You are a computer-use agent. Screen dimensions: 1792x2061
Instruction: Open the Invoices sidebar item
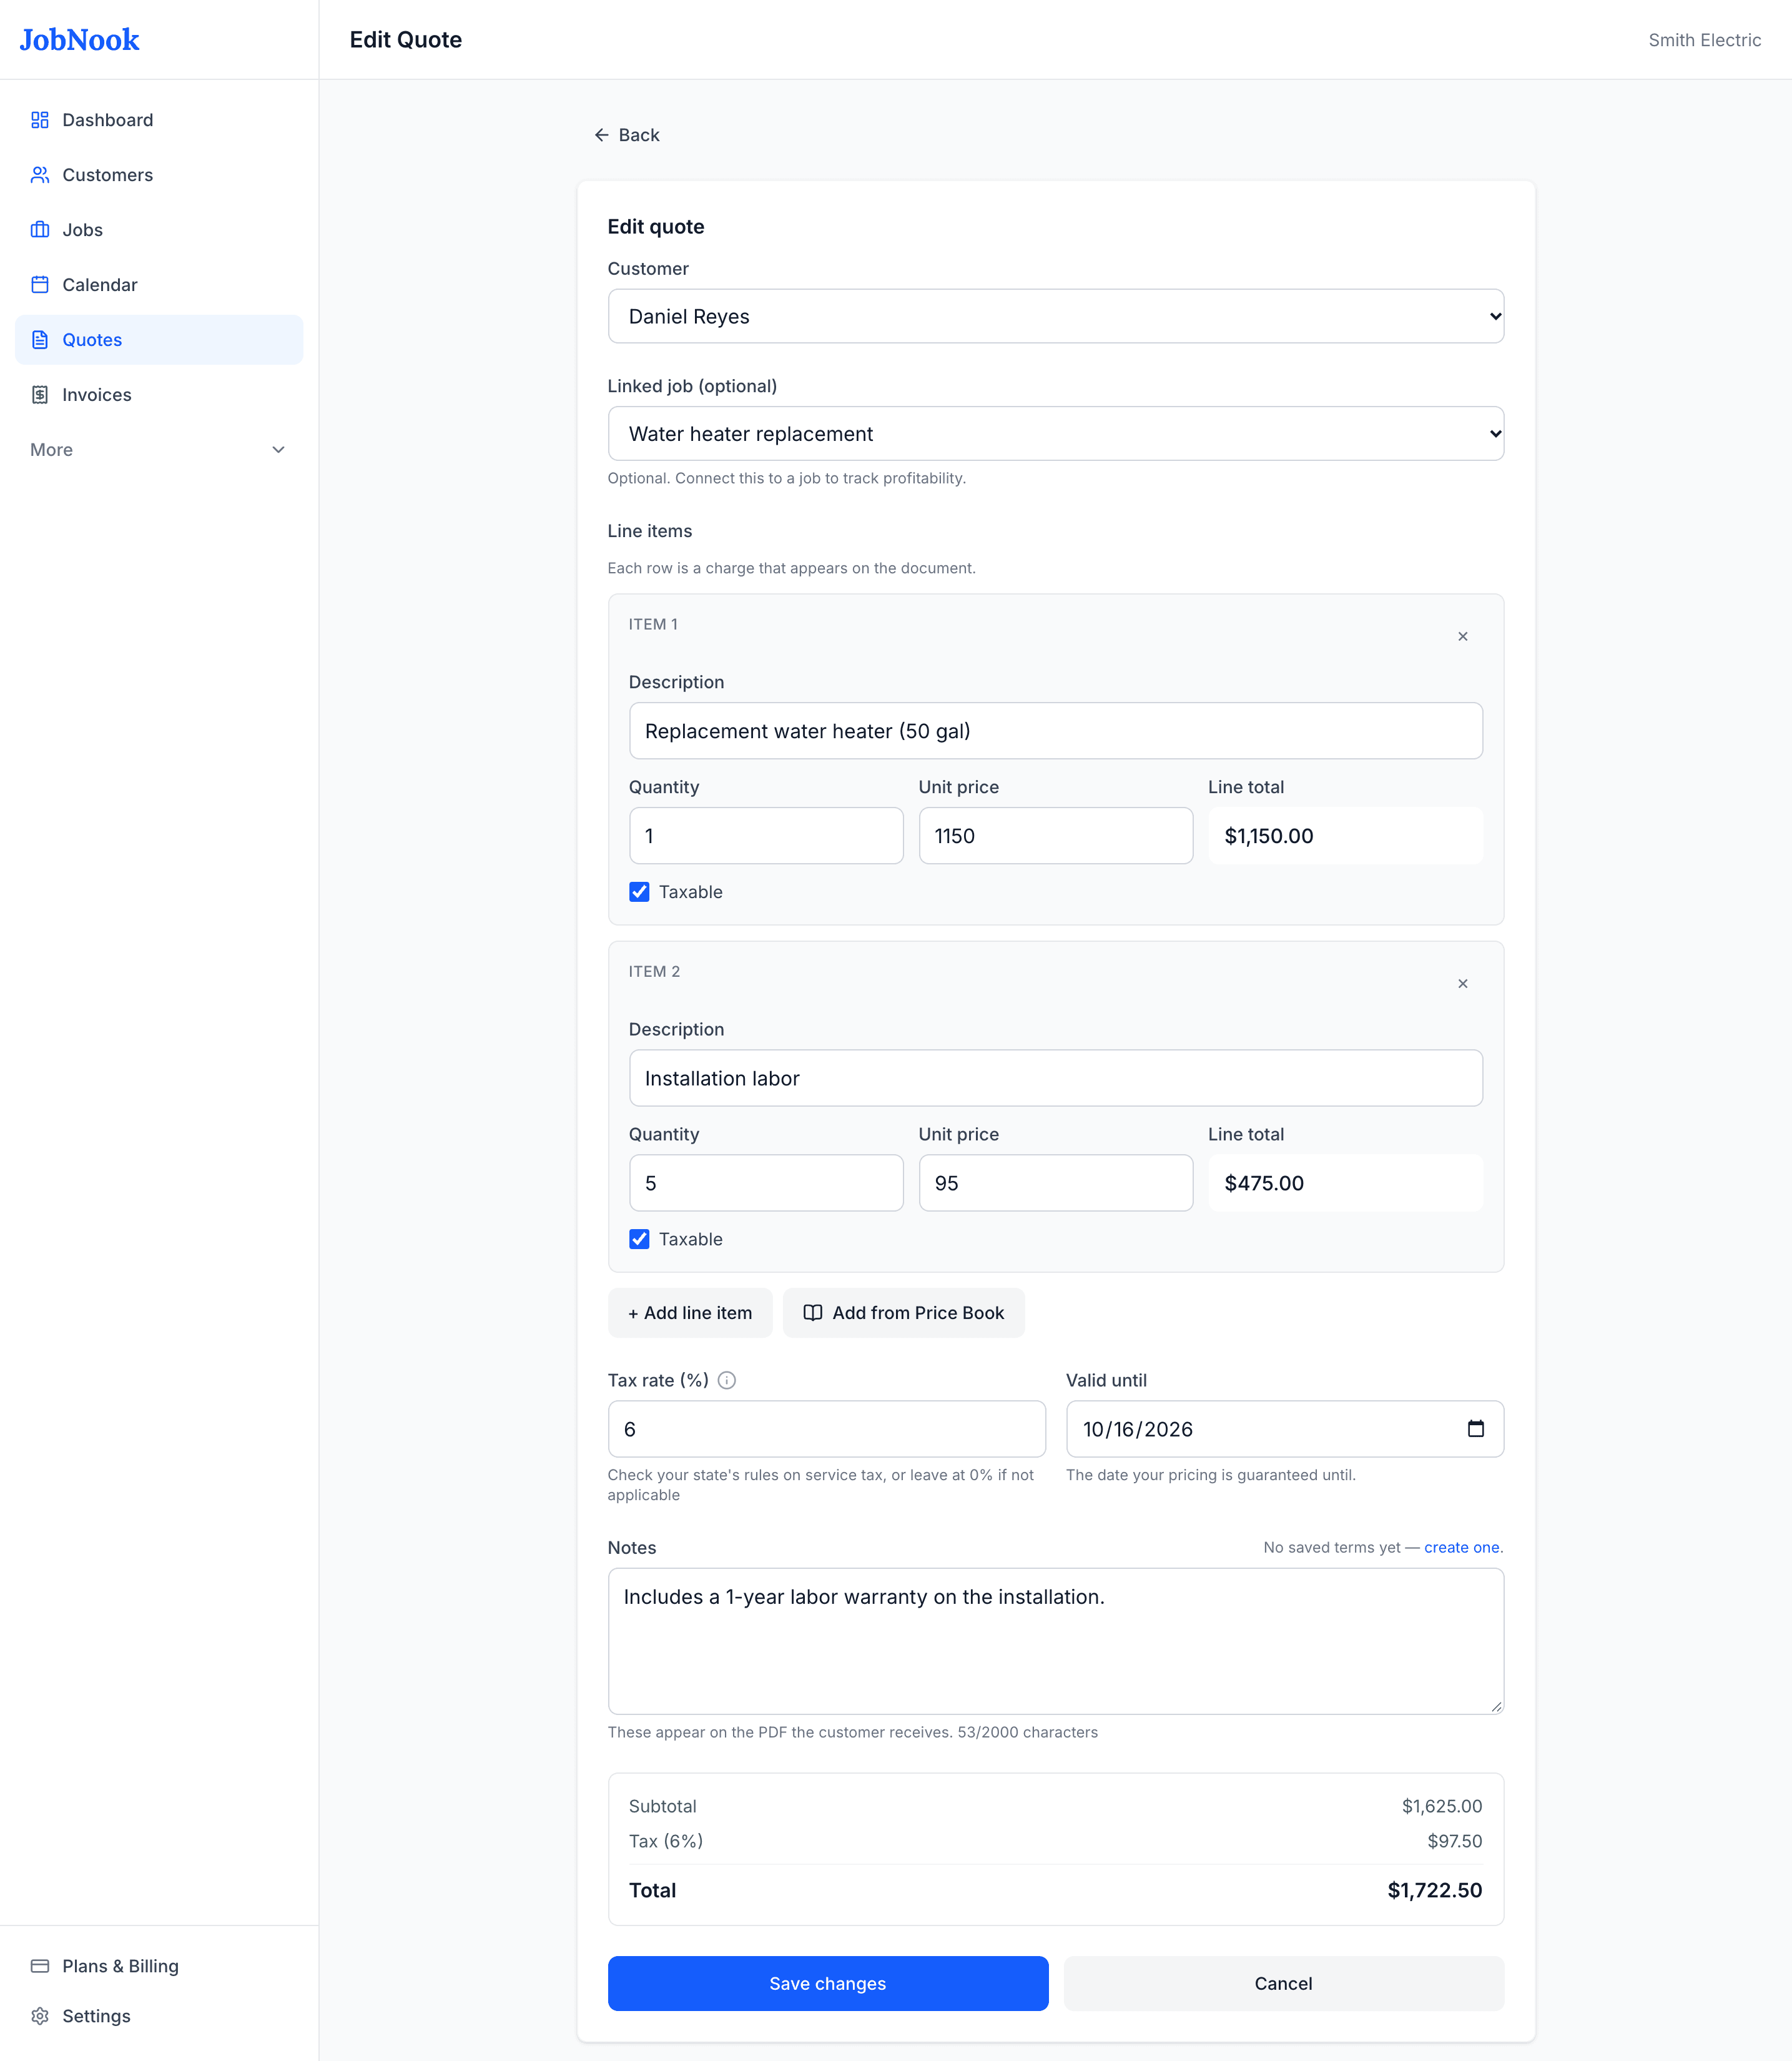coord(159,395)
